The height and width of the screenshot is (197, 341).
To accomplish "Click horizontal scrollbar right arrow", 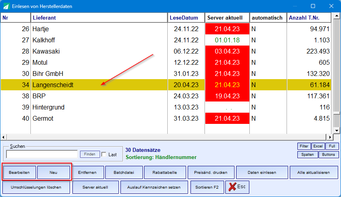I will (x=330, y=137).
